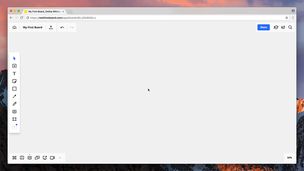Close the My First Board tab

click(x=63, y=11)
